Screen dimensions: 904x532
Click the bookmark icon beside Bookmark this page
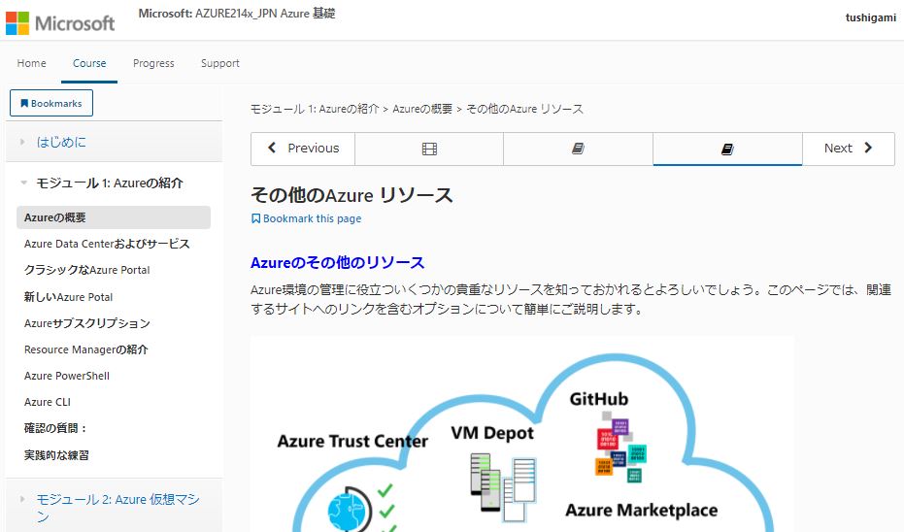tap(256, 218)
